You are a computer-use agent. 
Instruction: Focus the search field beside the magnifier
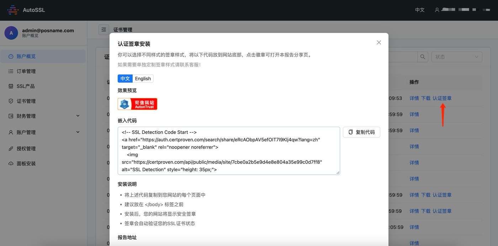[403, 57]
